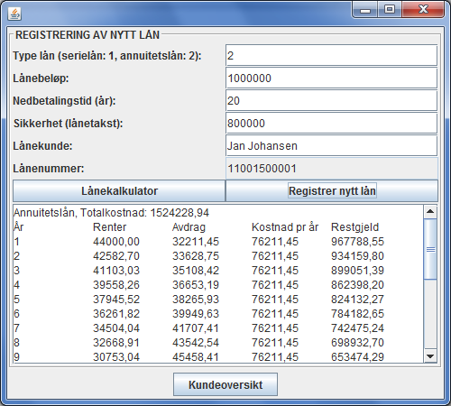Click the year 5 row in payment table

pyautogui.click(x=198, y=300)
